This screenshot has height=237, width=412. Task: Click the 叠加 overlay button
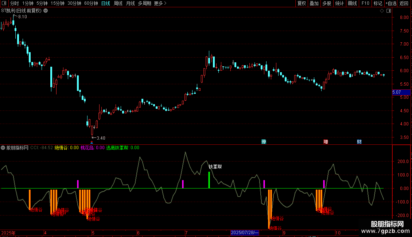click(x=314, y=3)
